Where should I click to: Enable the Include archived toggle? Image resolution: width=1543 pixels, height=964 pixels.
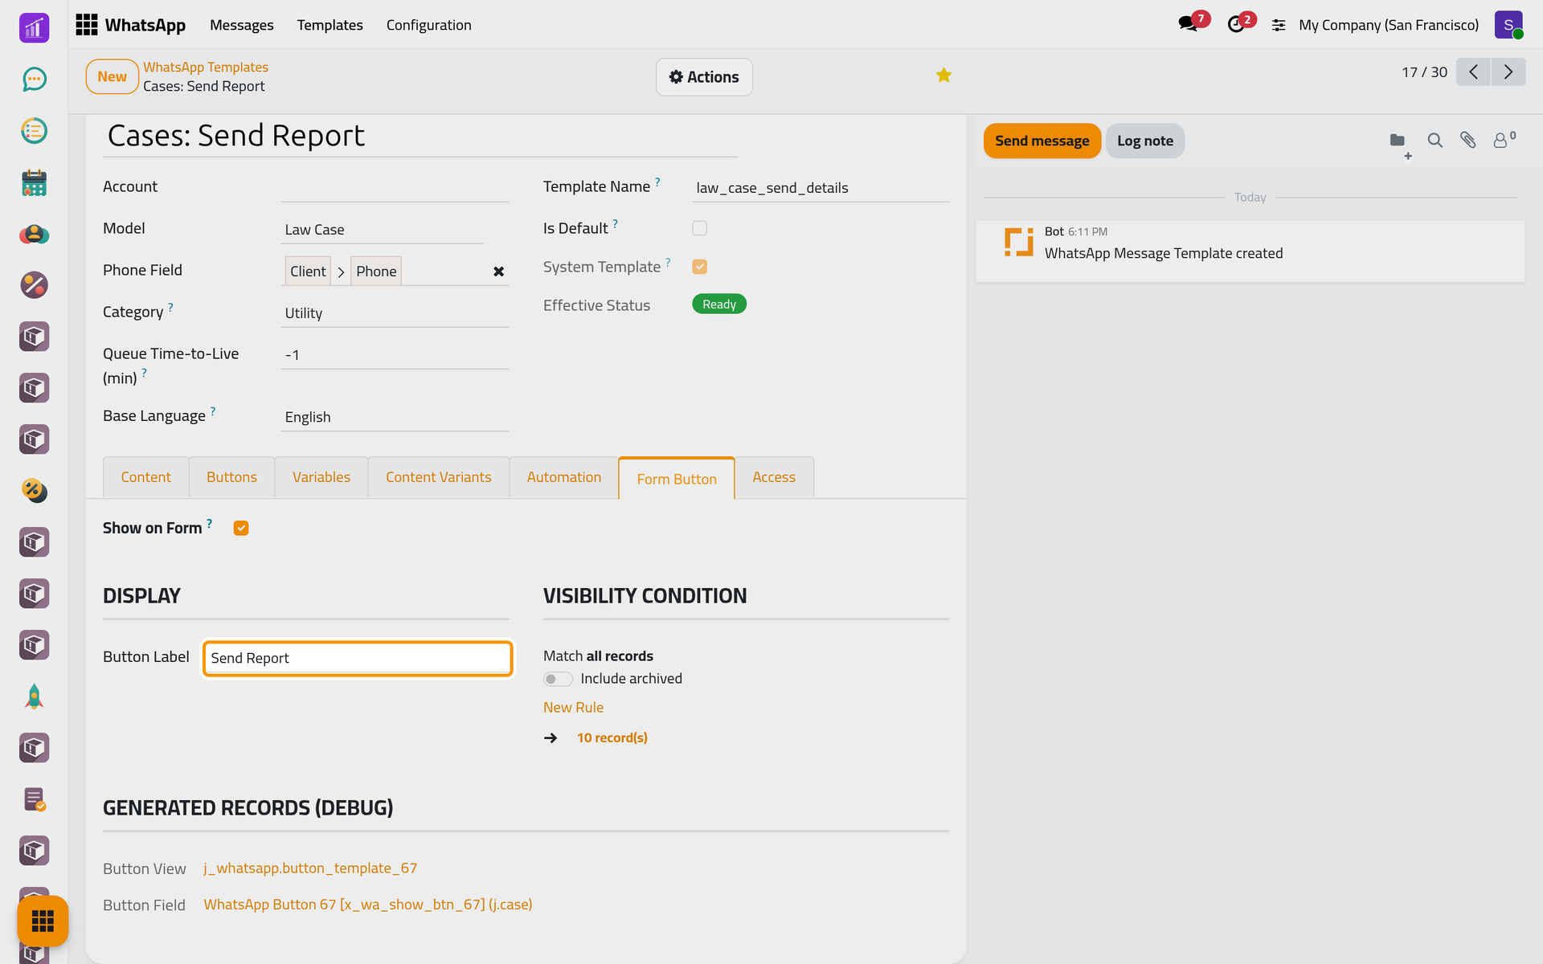coord(558,679)
